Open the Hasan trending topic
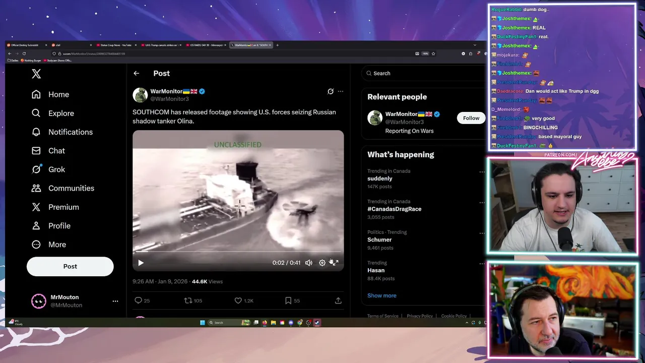This screenshot has height=363, width=645. coord(376,271)
